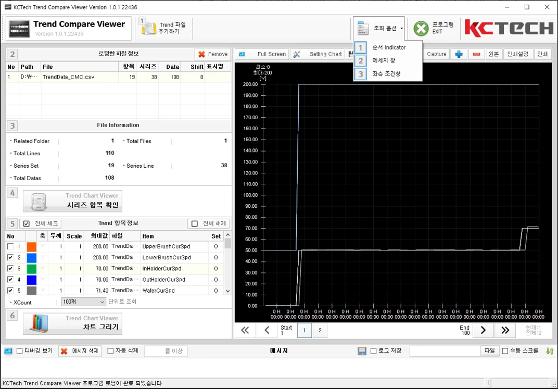The height and width of the screenshot is (389, 558).
Task: Uncheck item 2 LowerBrushCurSpd checkbox
Action: (x=10, y=257)
